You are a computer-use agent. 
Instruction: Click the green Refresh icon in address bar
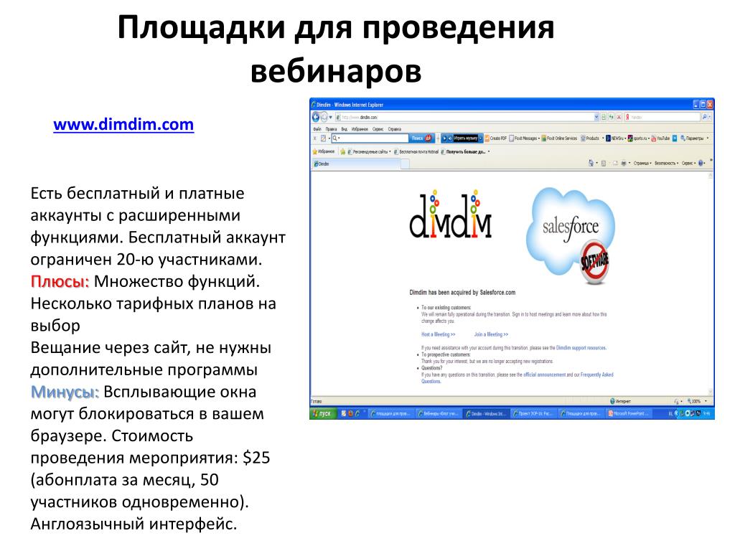point(612,117)
